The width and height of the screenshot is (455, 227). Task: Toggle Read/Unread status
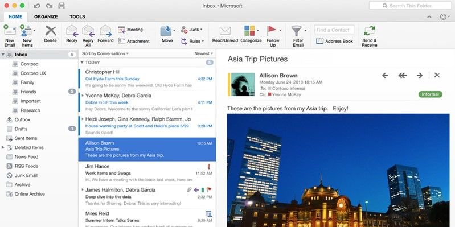[225, 34]
